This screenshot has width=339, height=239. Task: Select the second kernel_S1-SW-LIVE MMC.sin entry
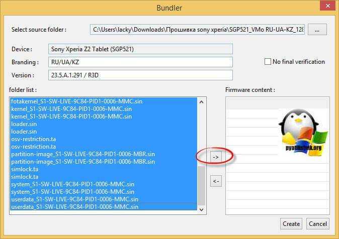coord(104,116)
